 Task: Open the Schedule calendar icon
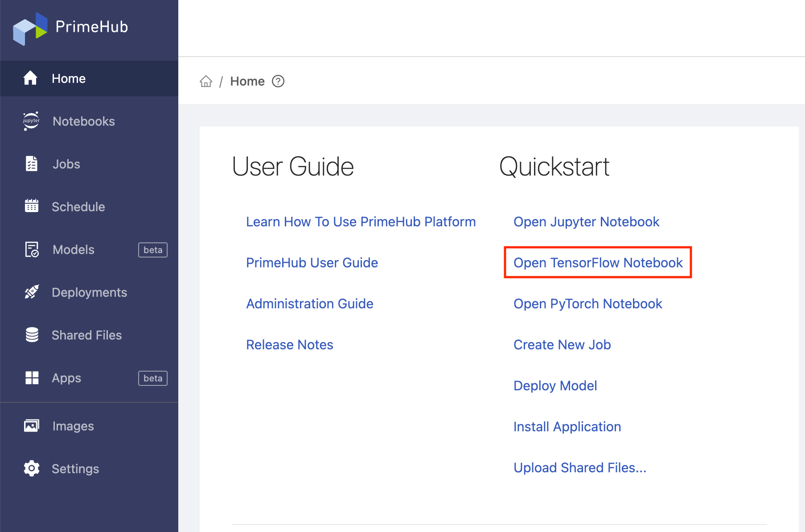click(32, 206)
